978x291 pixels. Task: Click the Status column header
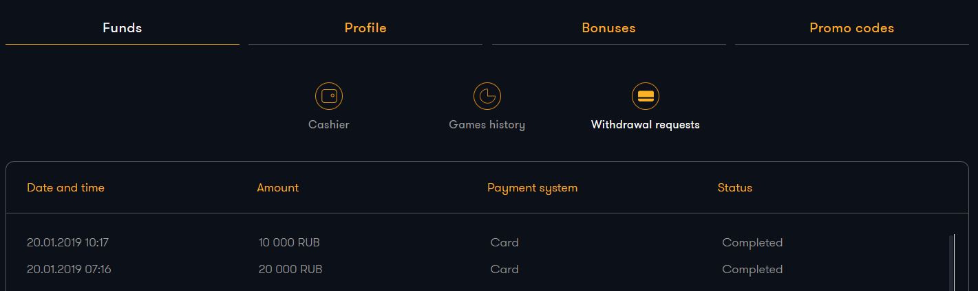point(735,187)
